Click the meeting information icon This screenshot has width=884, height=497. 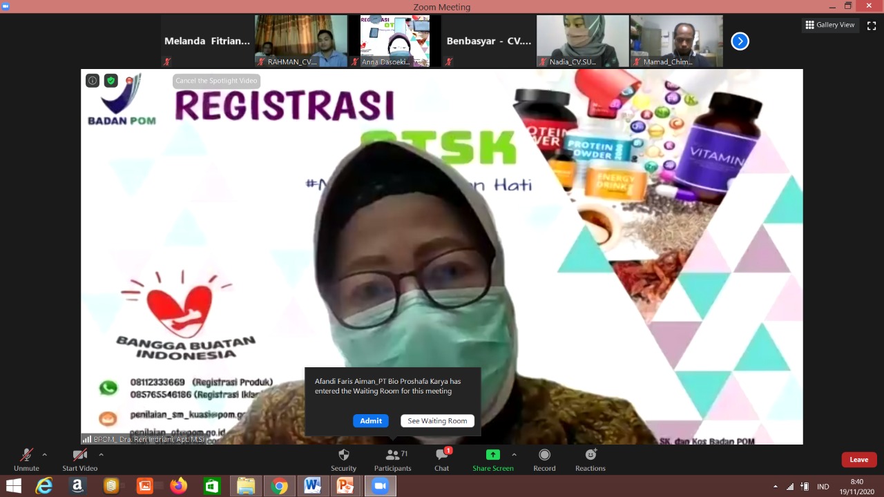[x=93, y=81]
